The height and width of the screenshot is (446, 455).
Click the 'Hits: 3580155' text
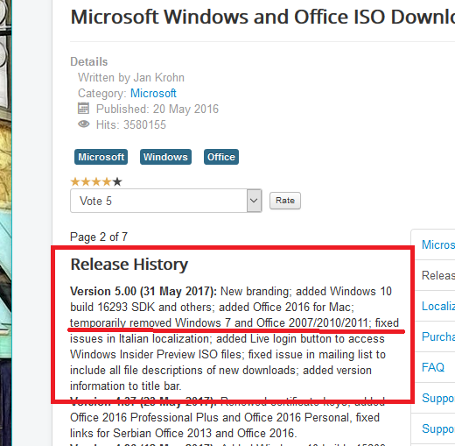(x=131, y=124)
